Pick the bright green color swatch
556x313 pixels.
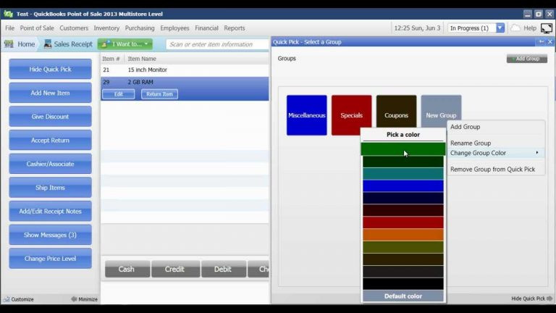coord(403,149)
